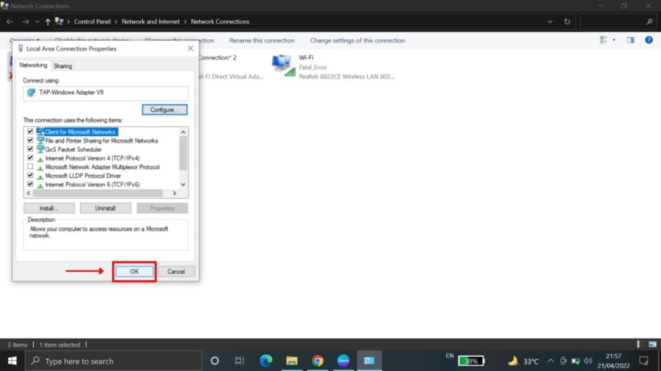The width and height of the screenshot is (661, 371).
Task: Click the TAP-Windows Adapter V9 device icon
Action: tap(31, 93)
